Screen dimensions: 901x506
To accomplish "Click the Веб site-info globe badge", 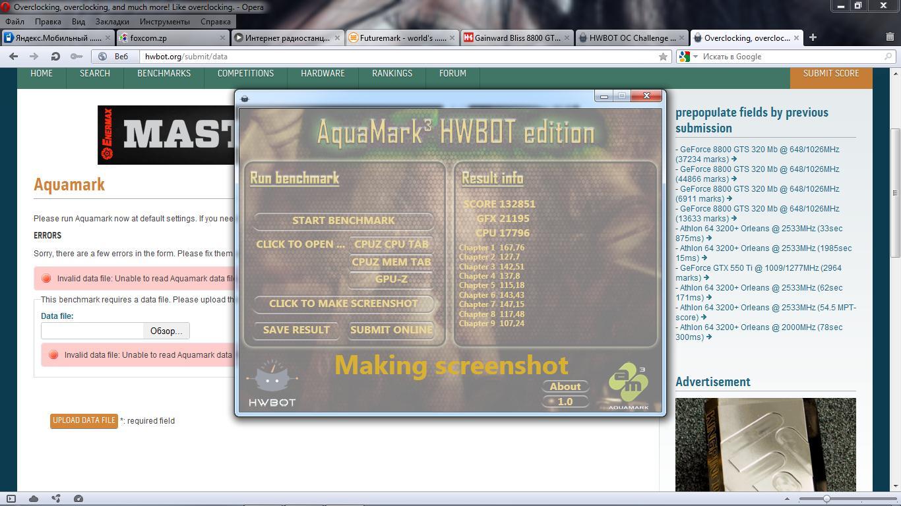I will click(x=115, y=57).
